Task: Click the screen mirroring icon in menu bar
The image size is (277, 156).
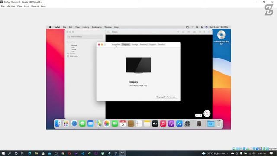Action: point(187,27)
